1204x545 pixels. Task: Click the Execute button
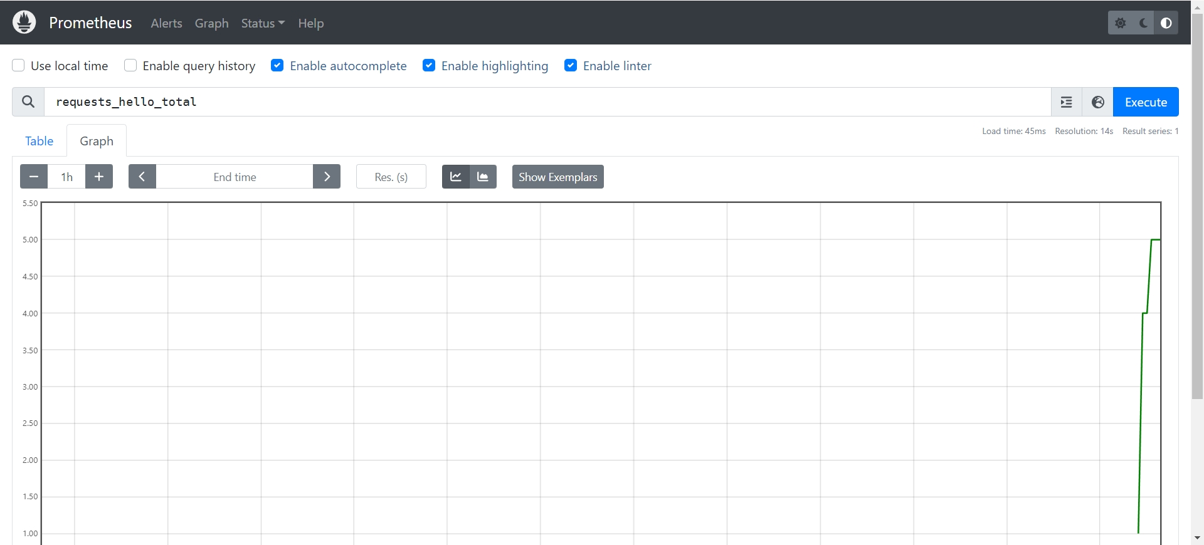coord(1146,102)
